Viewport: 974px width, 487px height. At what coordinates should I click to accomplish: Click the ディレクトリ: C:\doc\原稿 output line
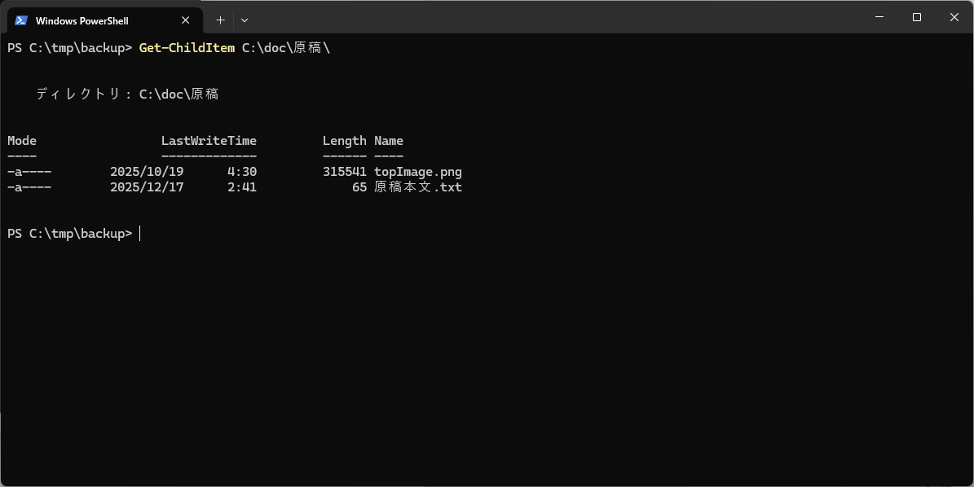(127, 94)
